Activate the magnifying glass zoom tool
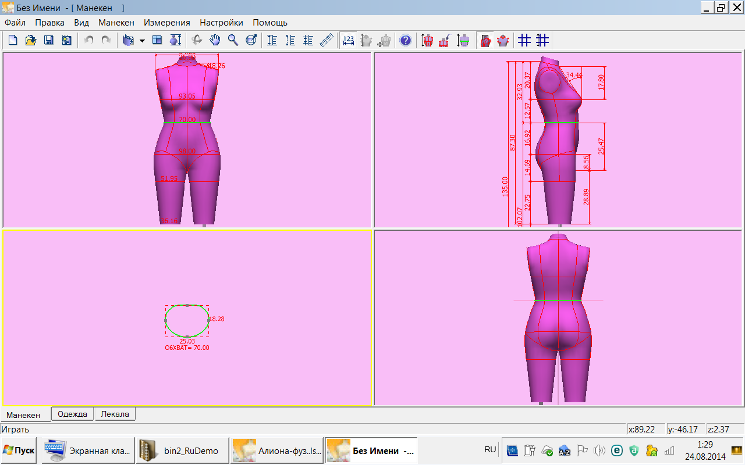This screenshot has height=465, width=745. point(233,40)
